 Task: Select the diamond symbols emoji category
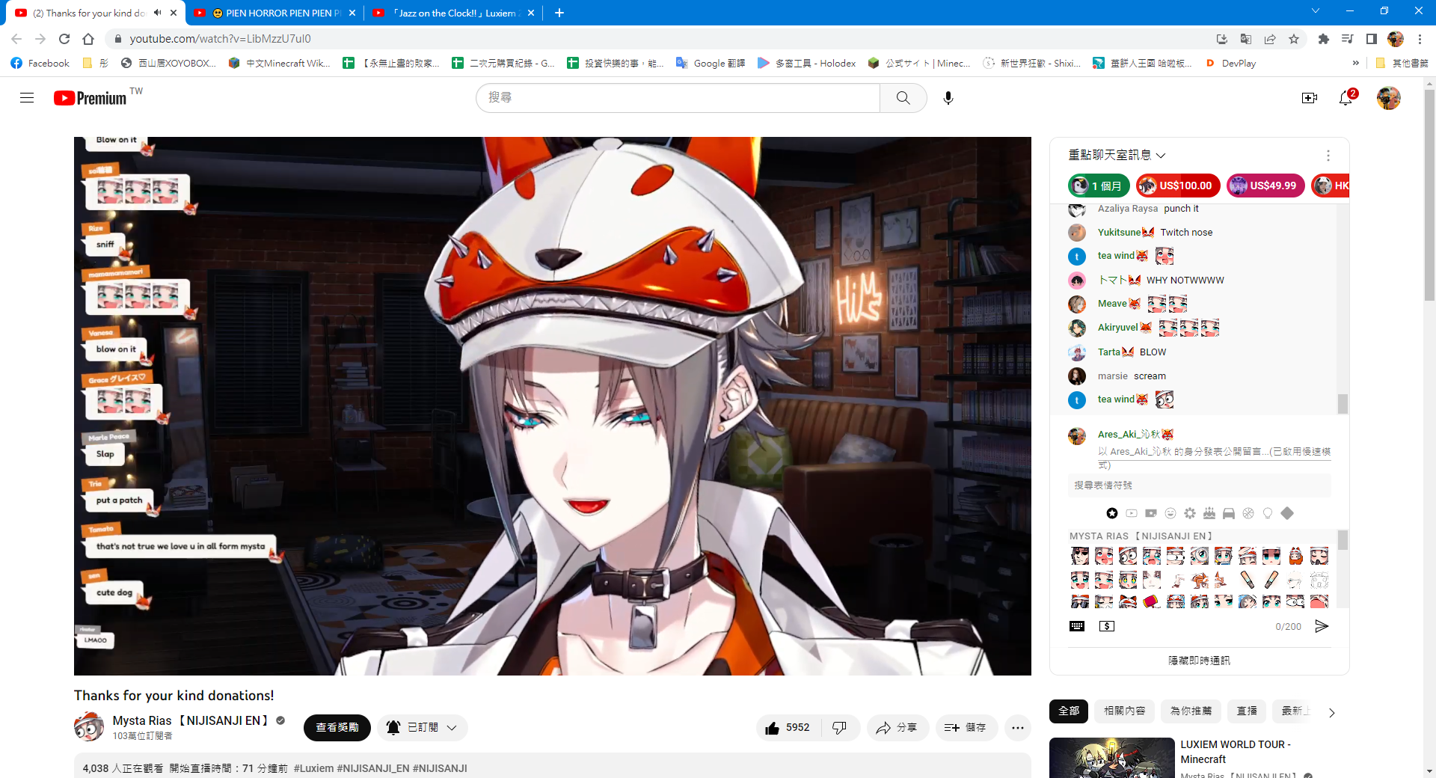1287,513
